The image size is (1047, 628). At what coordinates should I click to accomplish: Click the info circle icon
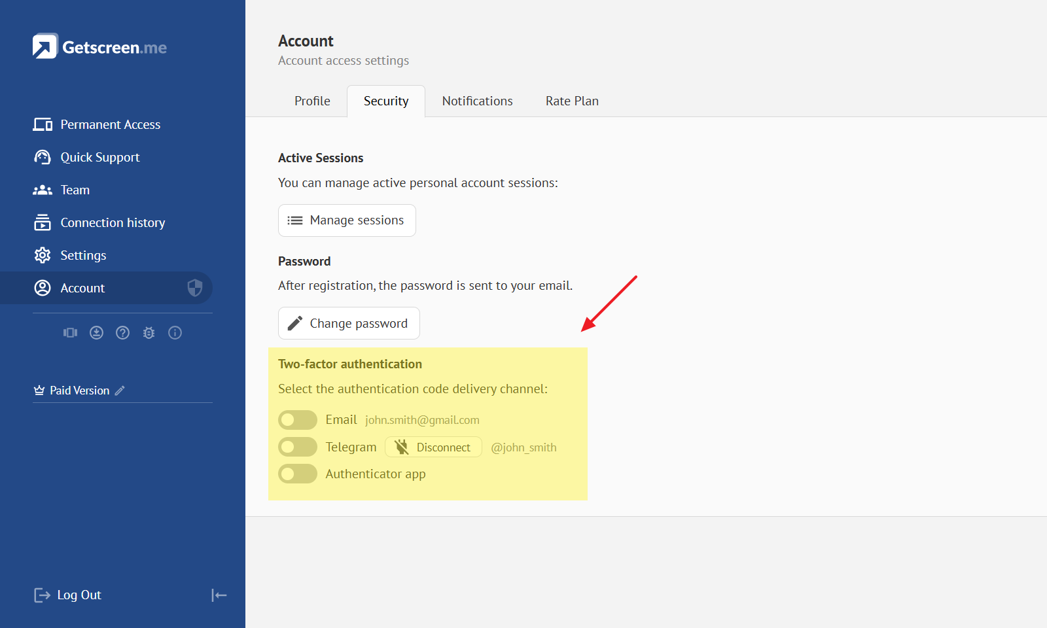pos(175,333)
